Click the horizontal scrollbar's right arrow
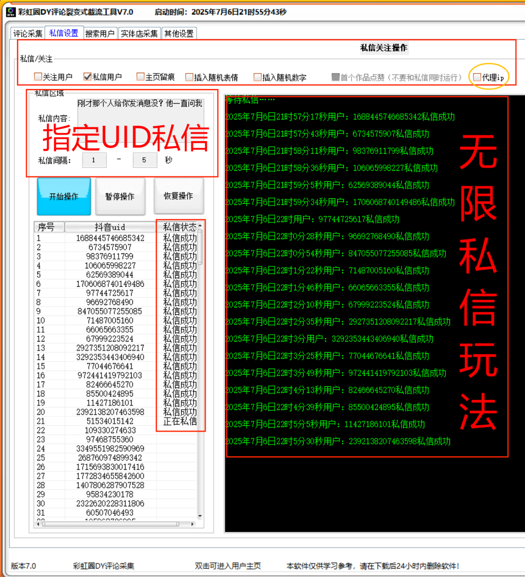The height and width of the screenshot is (577, 525). point(192,524)
